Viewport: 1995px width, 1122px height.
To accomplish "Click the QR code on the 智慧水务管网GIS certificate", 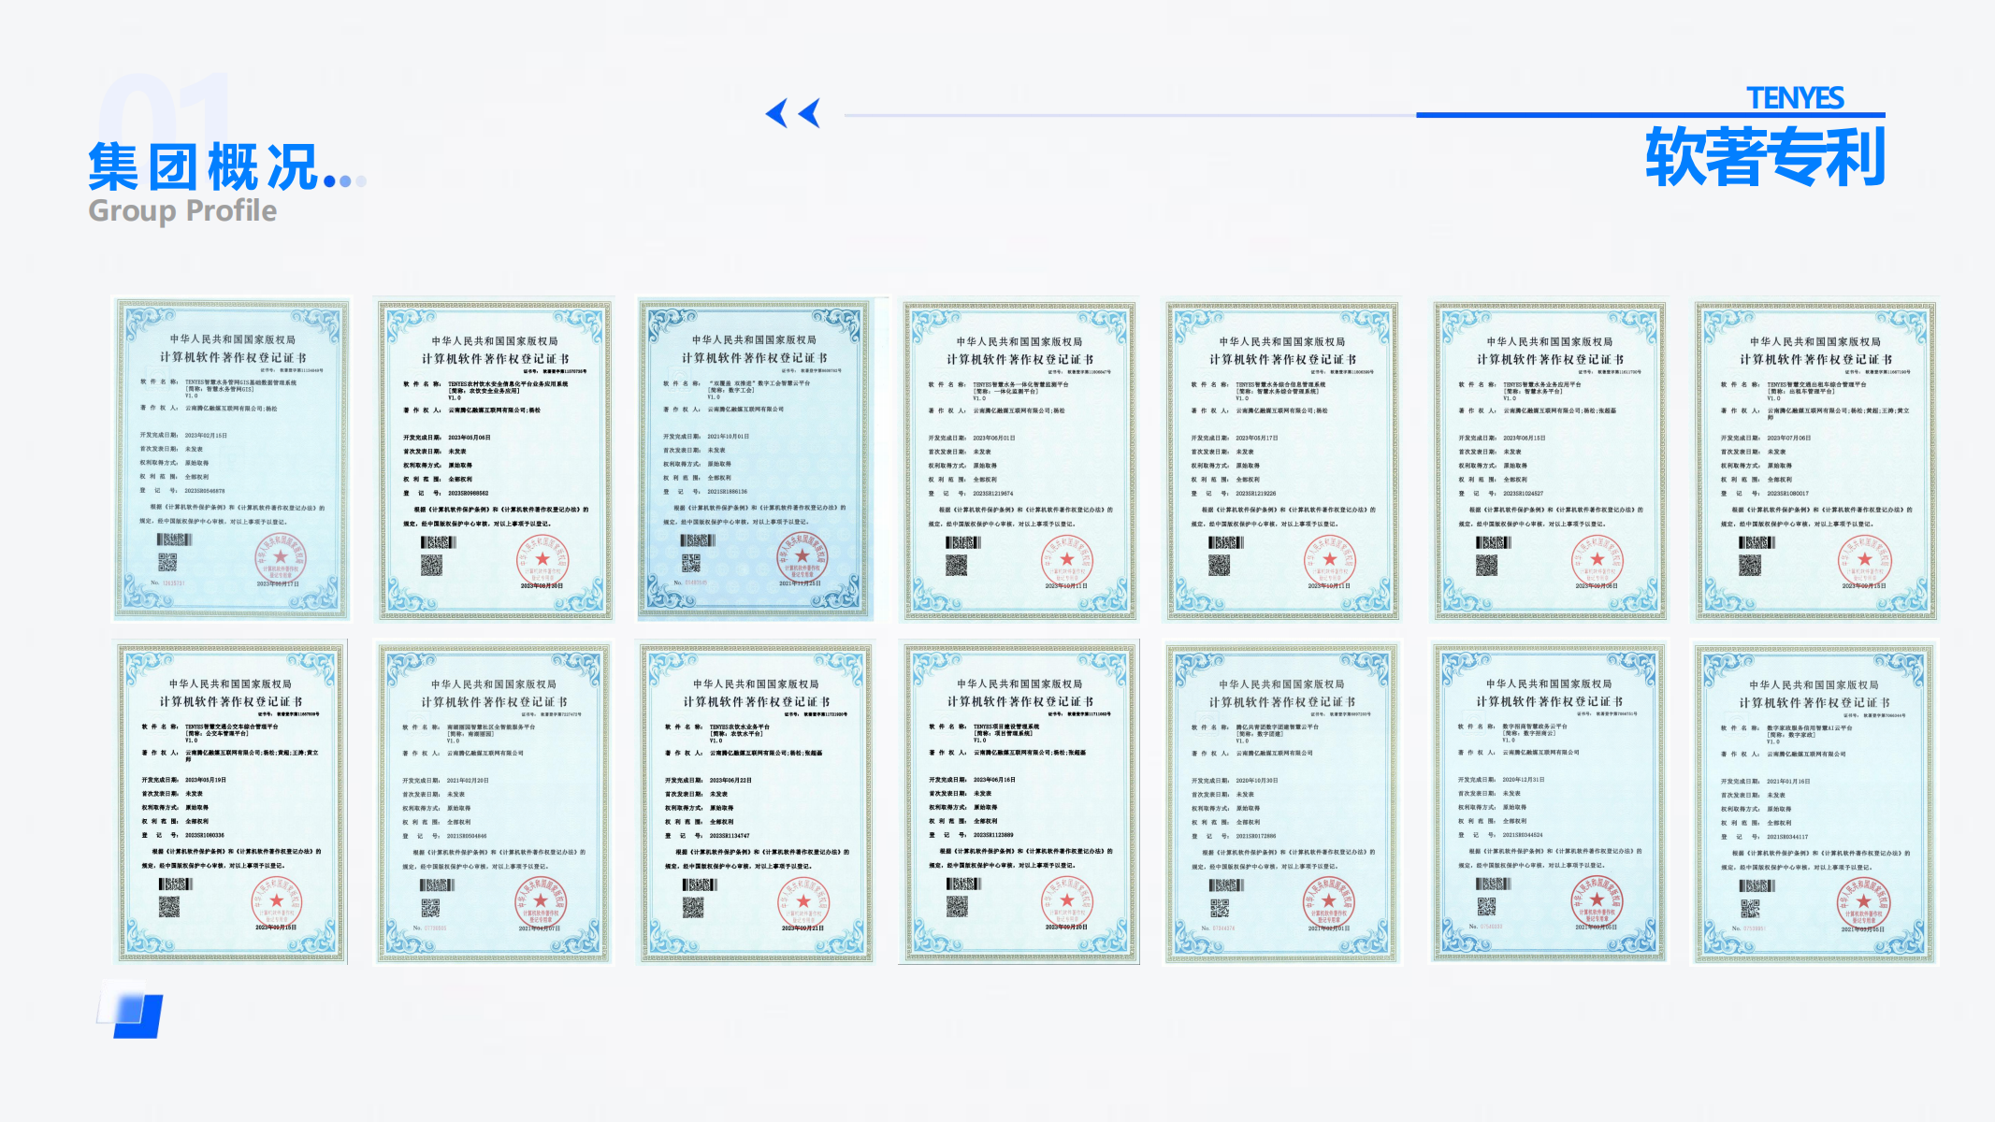I will click(x=167, y=562).
